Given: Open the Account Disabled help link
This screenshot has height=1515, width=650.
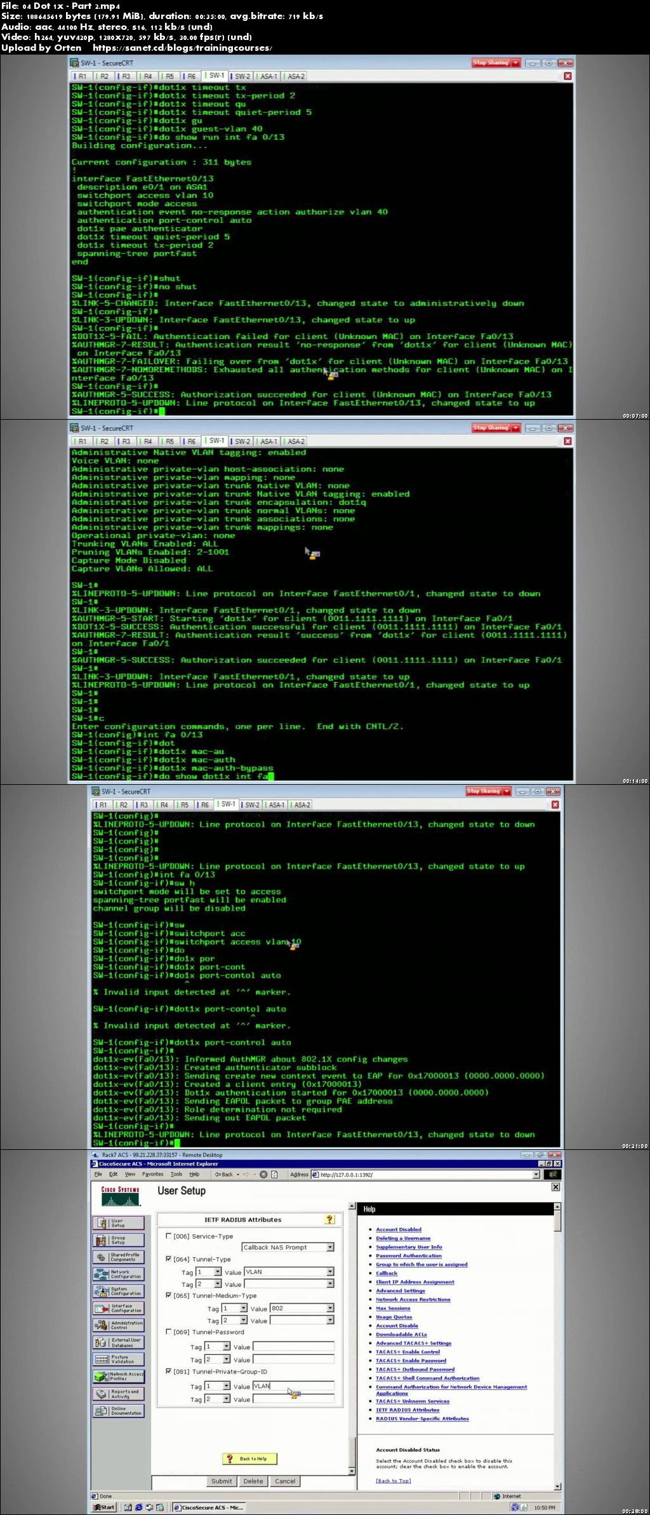Looking at the screenshot, I should pos(398,1229).
